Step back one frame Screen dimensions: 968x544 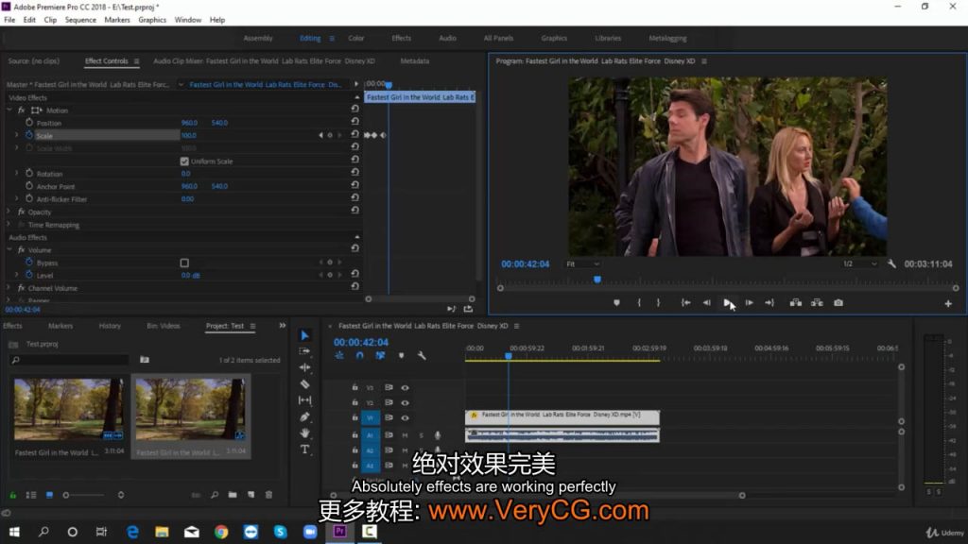tap(707, 303)
